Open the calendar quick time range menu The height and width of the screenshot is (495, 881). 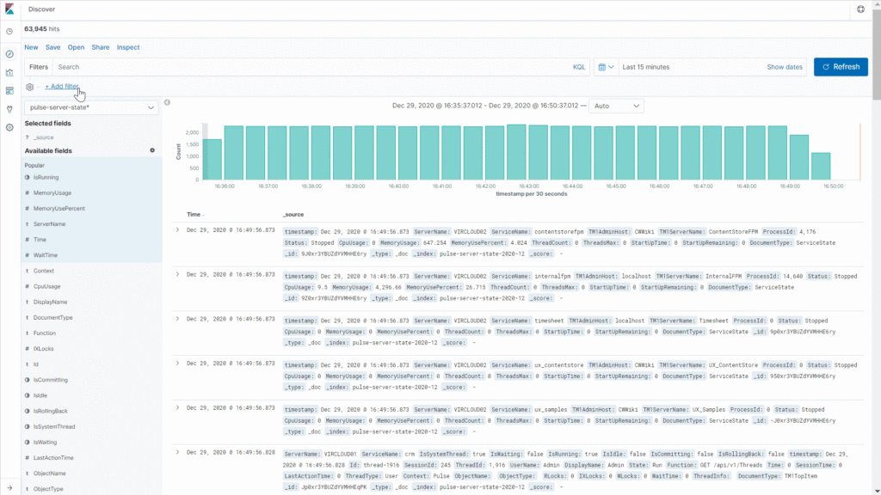605,67
